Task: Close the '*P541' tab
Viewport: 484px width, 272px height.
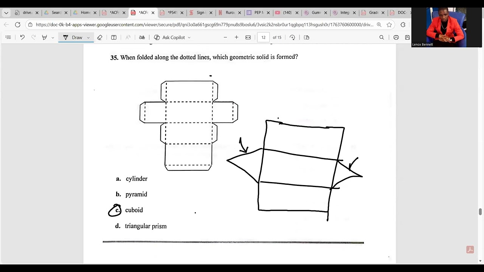Action: pyautogui.click(x=182, y=12)
